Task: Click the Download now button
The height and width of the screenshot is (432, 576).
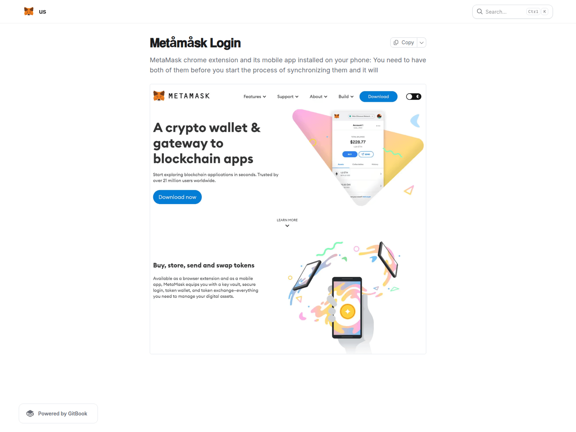Action: [177, 197]
